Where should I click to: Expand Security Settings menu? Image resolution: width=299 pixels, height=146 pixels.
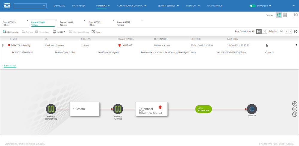pos(169,6)
